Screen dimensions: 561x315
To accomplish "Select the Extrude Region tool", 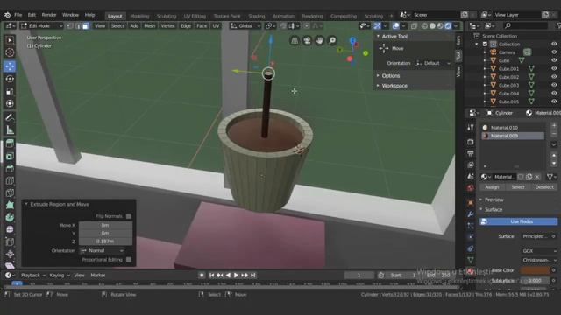I will [x=10, y=143].
